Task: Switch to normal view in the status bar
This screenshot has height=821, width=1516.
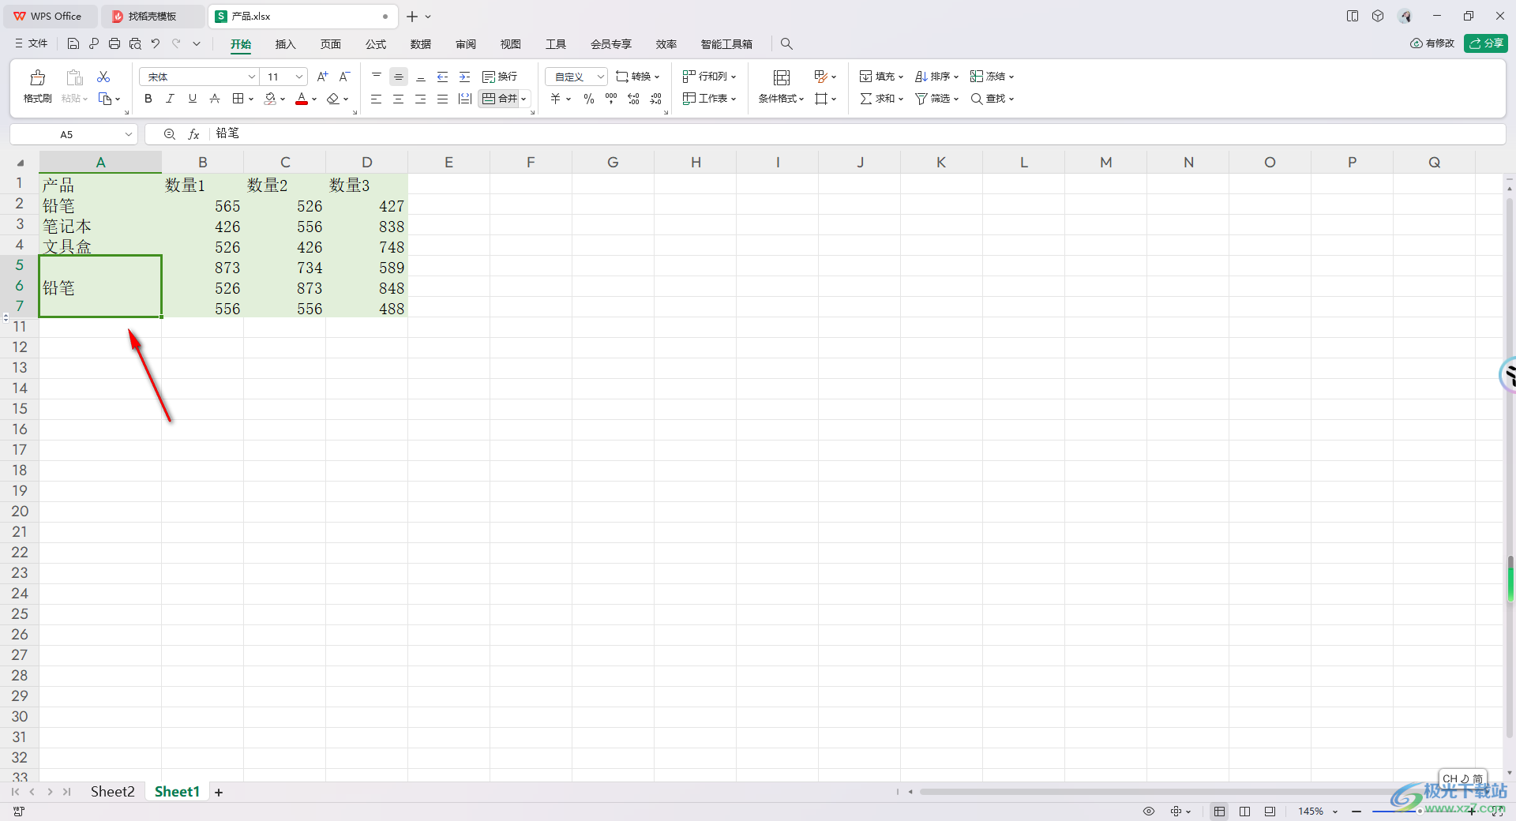Action: 1220,812
